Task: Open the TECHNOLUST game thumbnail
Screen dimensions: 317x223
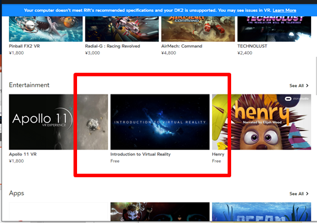Action: [x=274, y=29]
